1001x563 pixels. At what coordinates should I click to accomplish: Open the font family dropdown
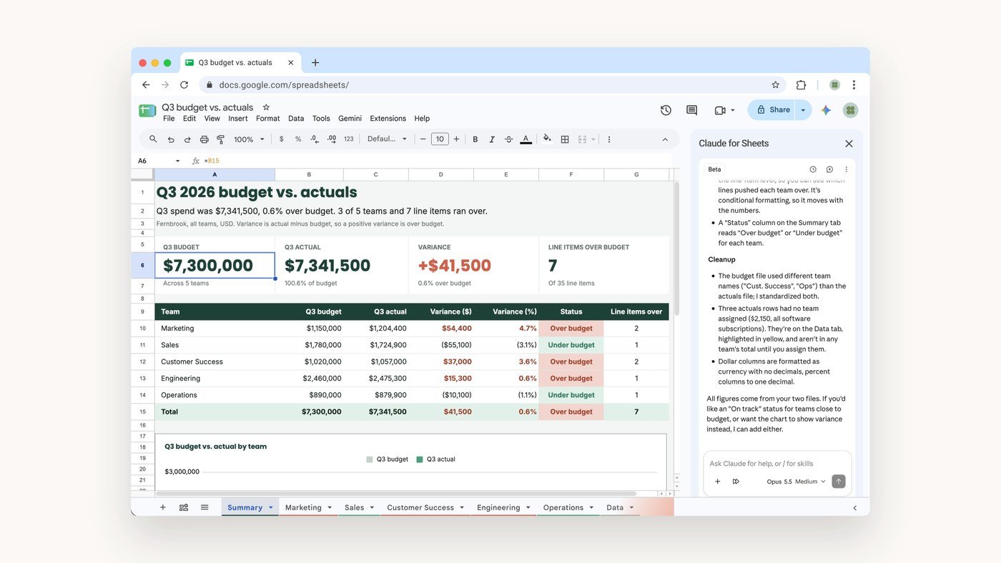pos(387,139)
